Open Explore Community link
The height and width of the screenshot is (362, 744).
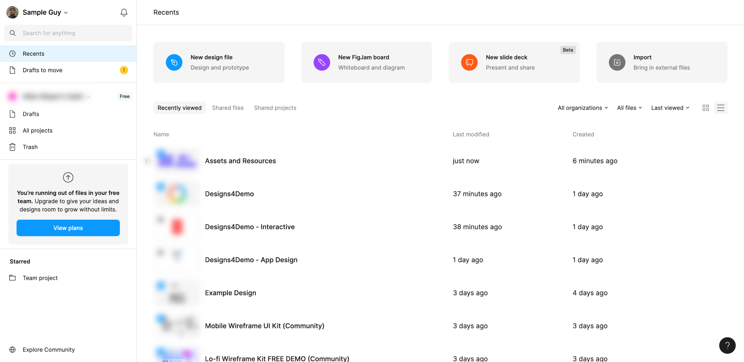point(49,350)
